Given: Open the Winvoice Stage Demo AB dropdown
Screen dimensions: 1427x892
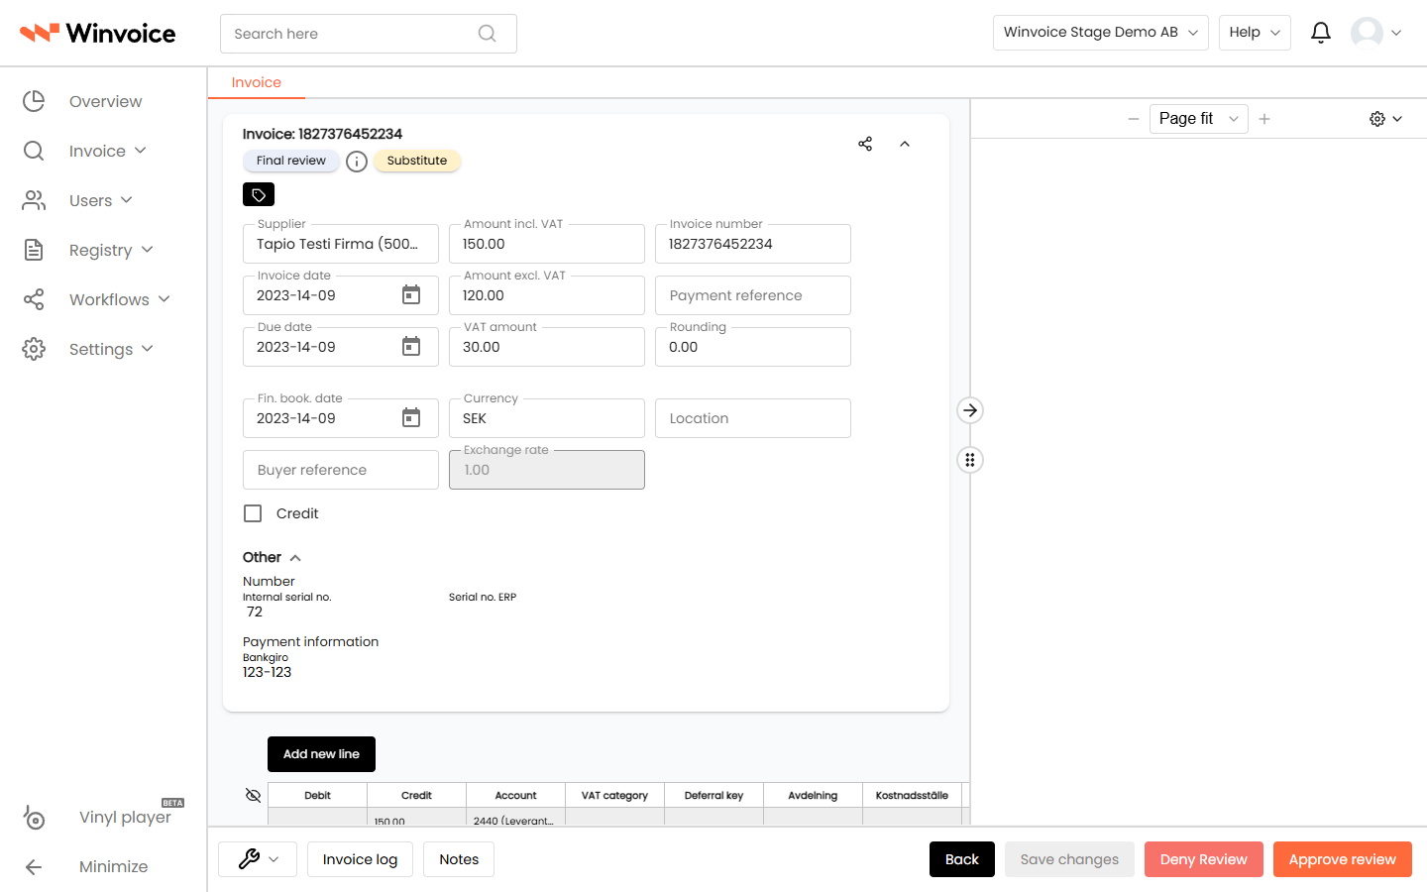Looking at the screenshot, I should (1100, 33).
